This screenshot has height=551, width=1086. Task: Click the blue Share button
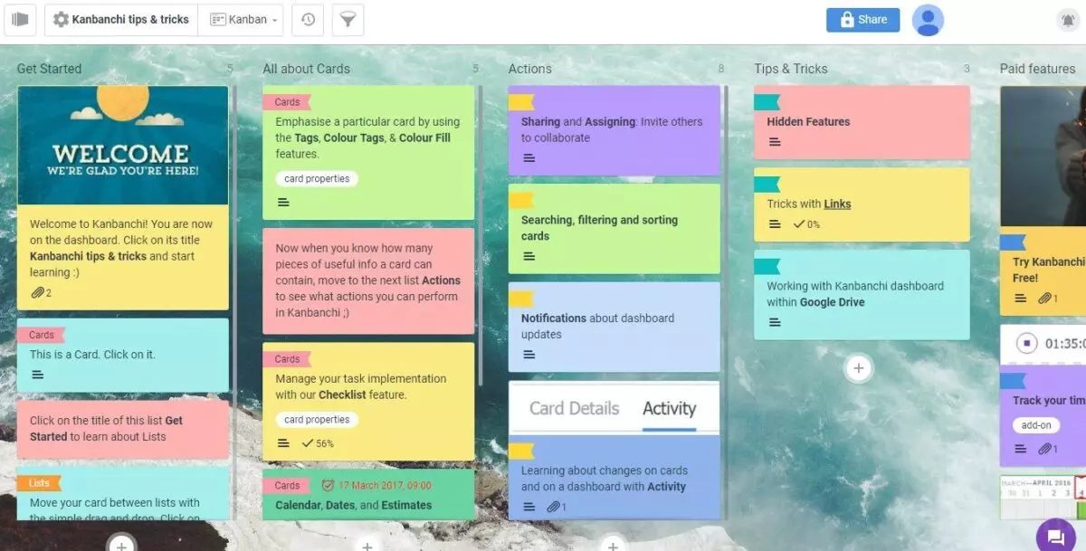[x=862, y=19]
